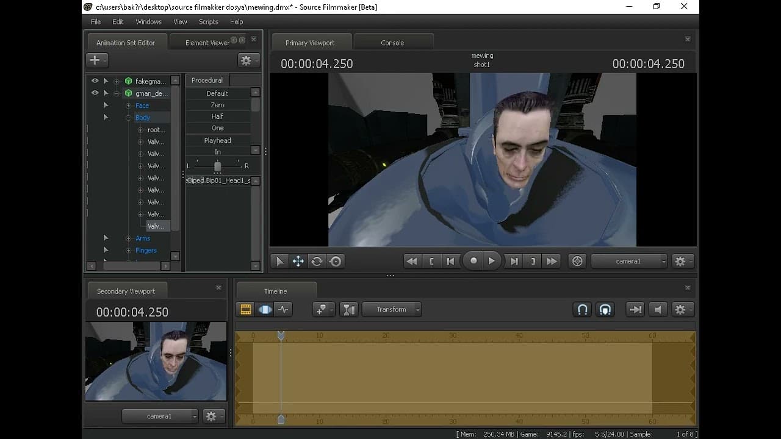Activate the move manipulator tool
This screenshot has height=439, width=781.
pos(298,261)
